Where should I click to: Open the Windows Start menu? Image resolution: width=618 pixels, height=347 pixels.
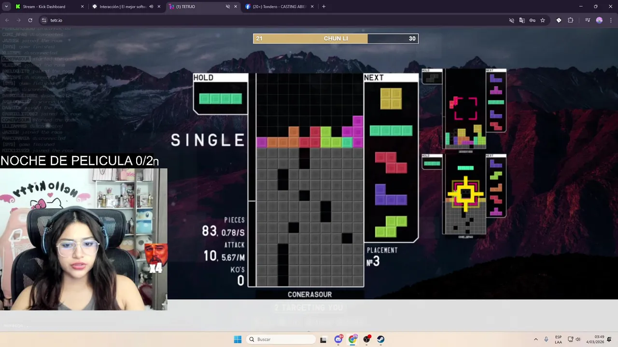point(238,339)
